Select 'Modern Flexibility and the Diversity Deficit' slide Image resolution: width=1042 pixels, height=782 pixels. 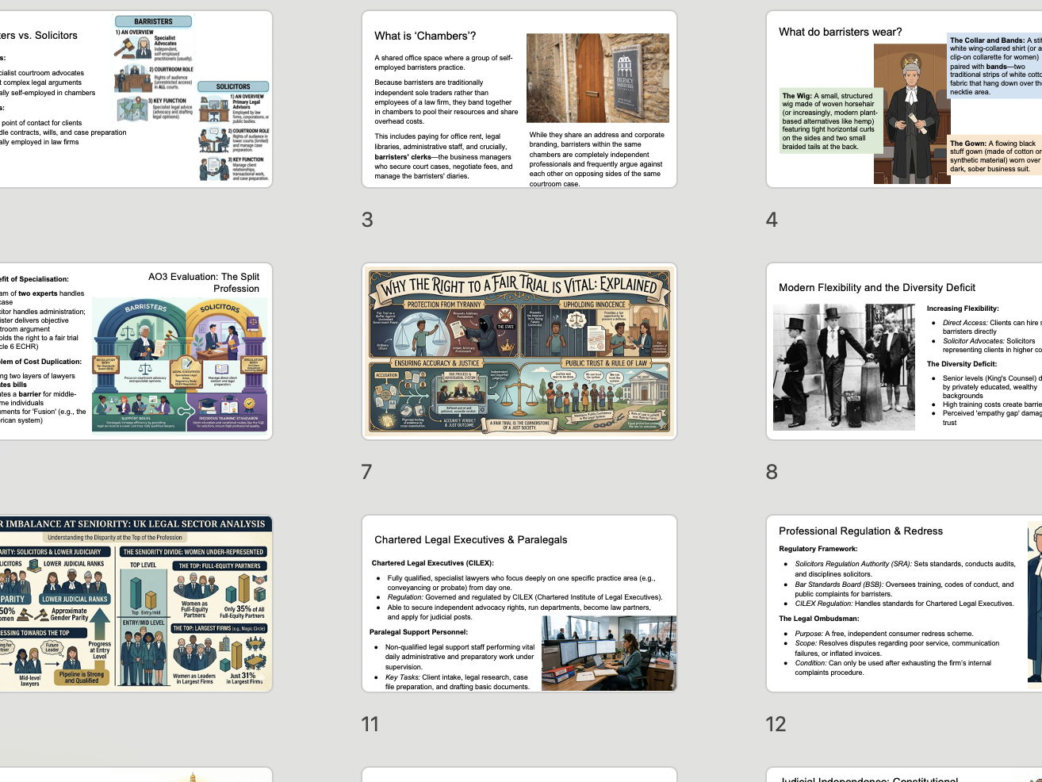click(x=904, y=351)
